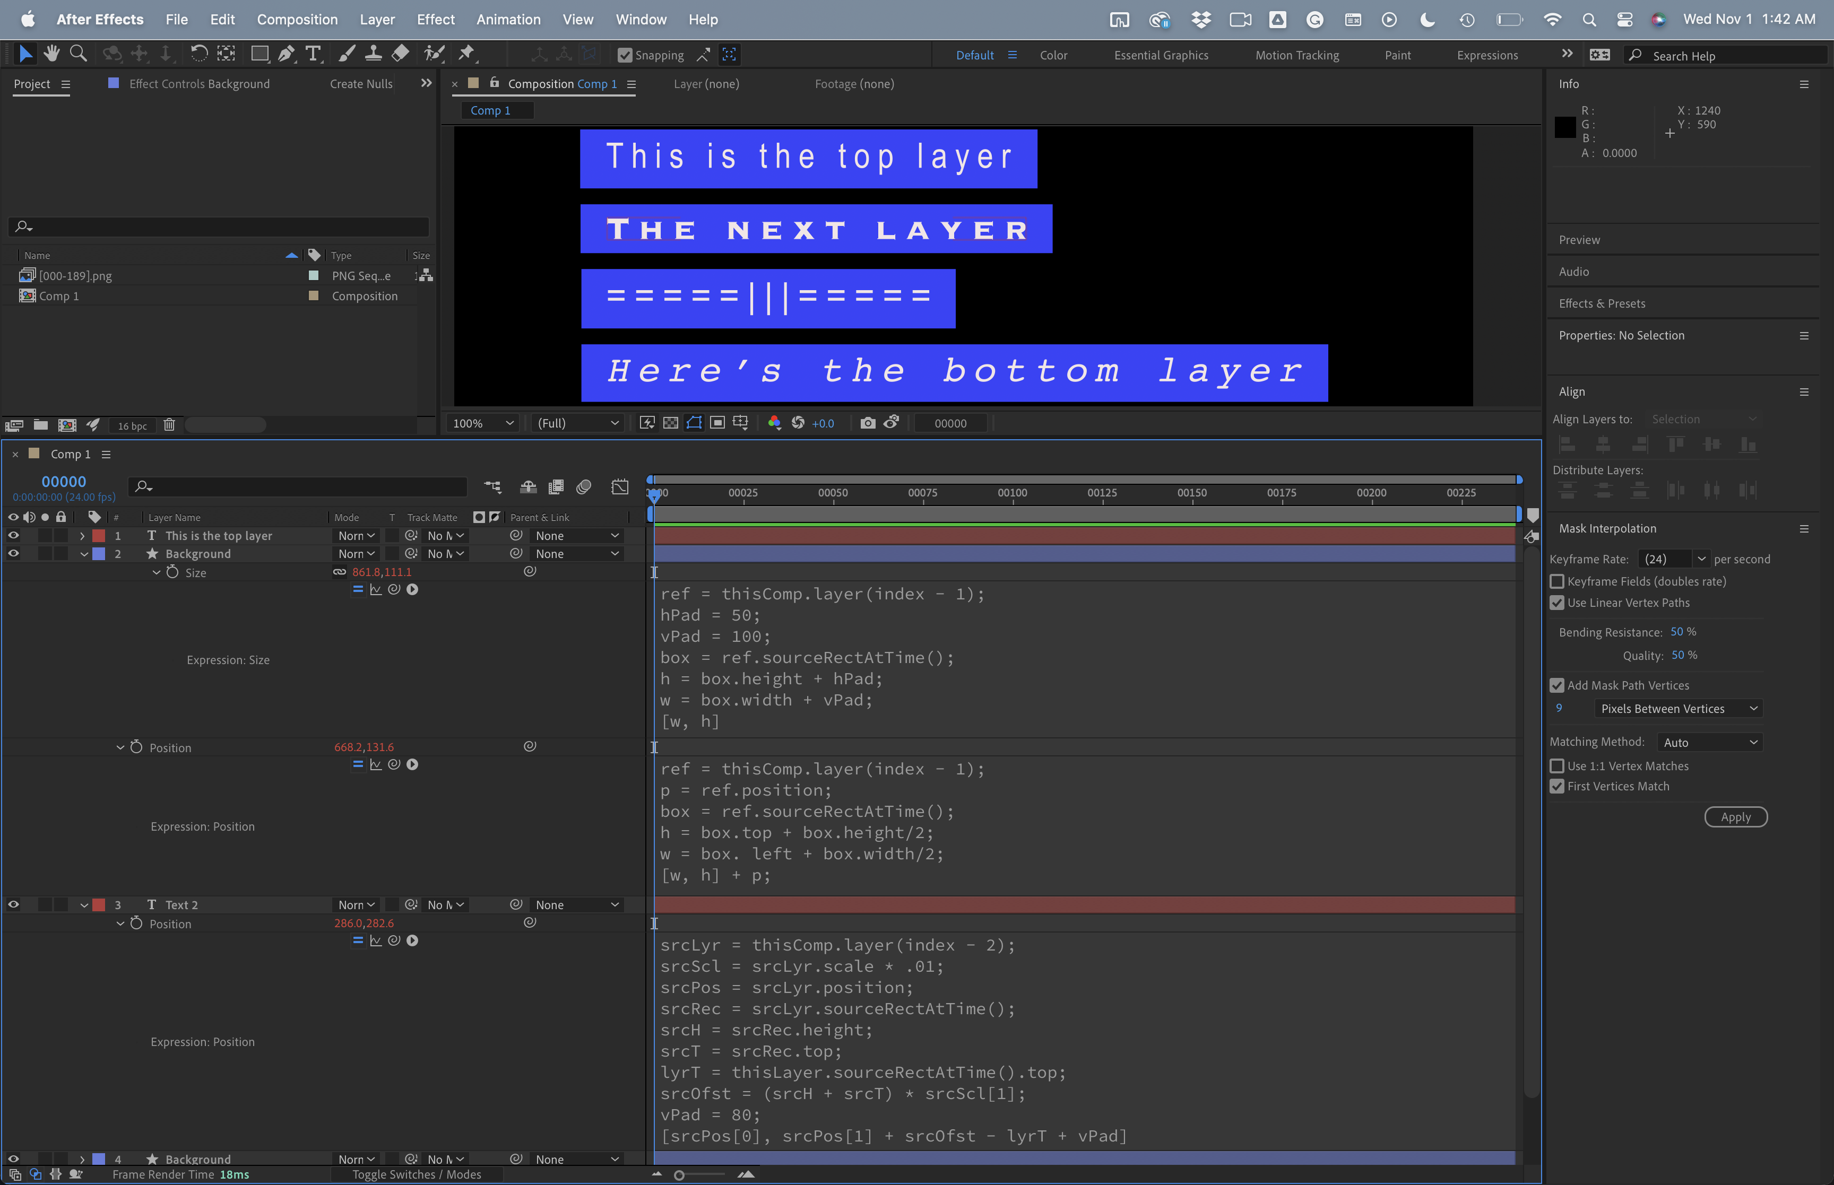This screenshot has width=1834, height=1185.
Task: Take a snapshot of the composition
Action: click(x=867, y=422)
